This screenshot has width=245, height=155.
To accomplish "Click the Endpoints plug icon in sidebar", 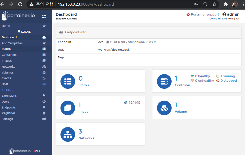I will point(44,107).
